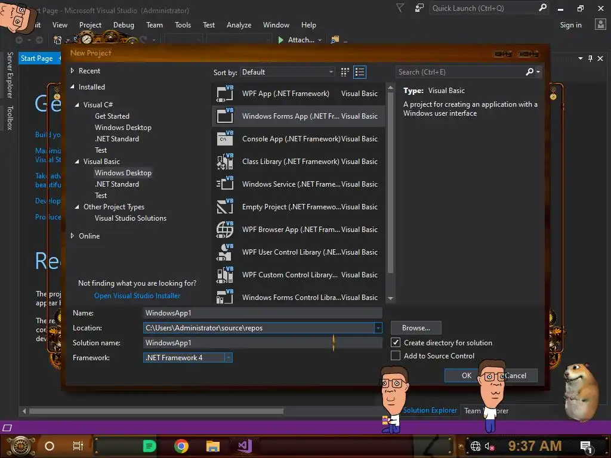Open the Project menu
Image resolution: width=611 pixels, height=458 pixels.
(91, 25)
